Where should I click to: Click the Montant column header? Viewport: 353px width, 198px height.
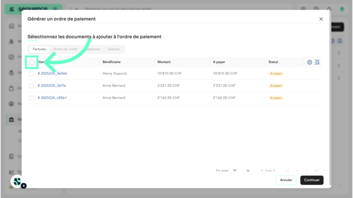pyautogui.click(x=164, y=62)
